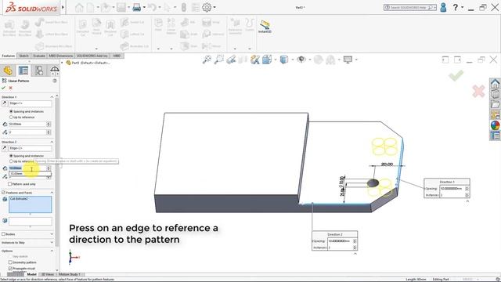Click the user login icon
The height and width of the screenshot is (282, 501).
click(443, 7)
